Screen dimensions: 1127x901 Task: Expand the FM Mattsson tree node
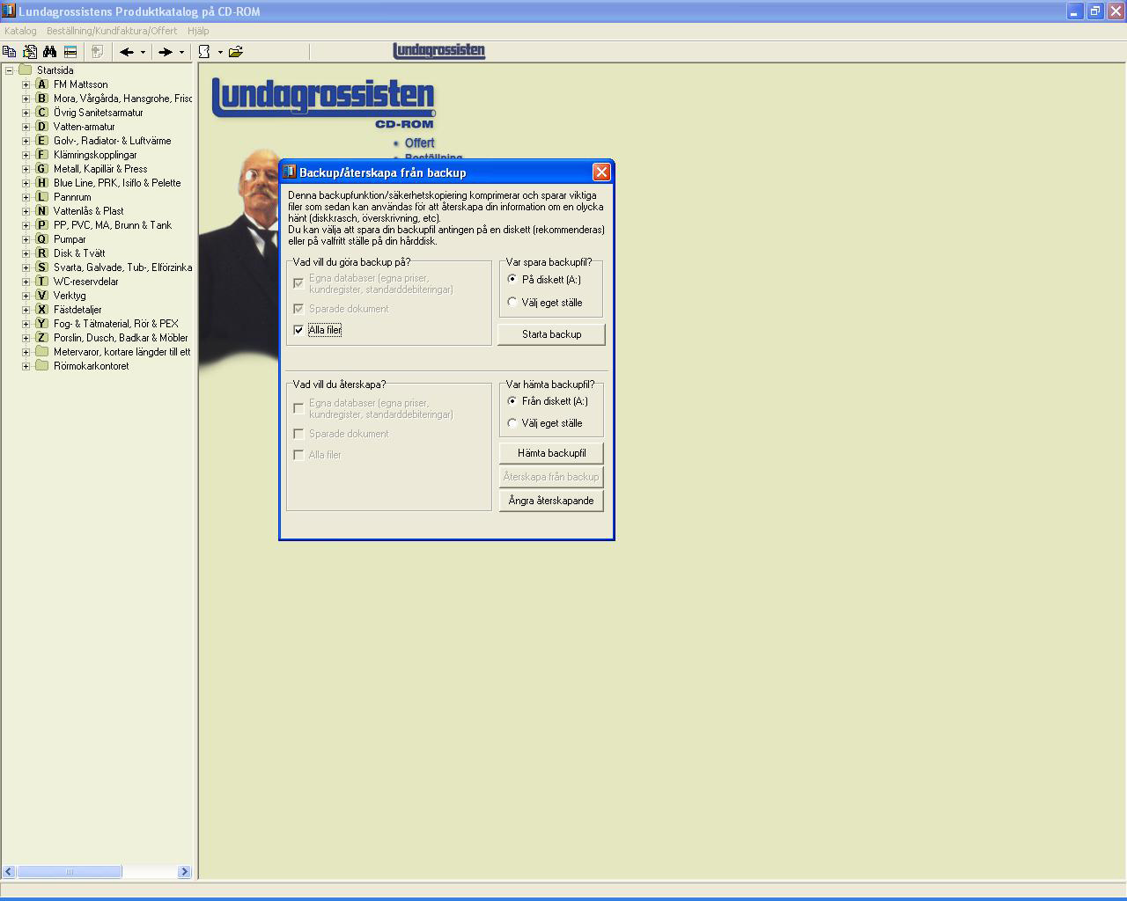click(26, 84)
